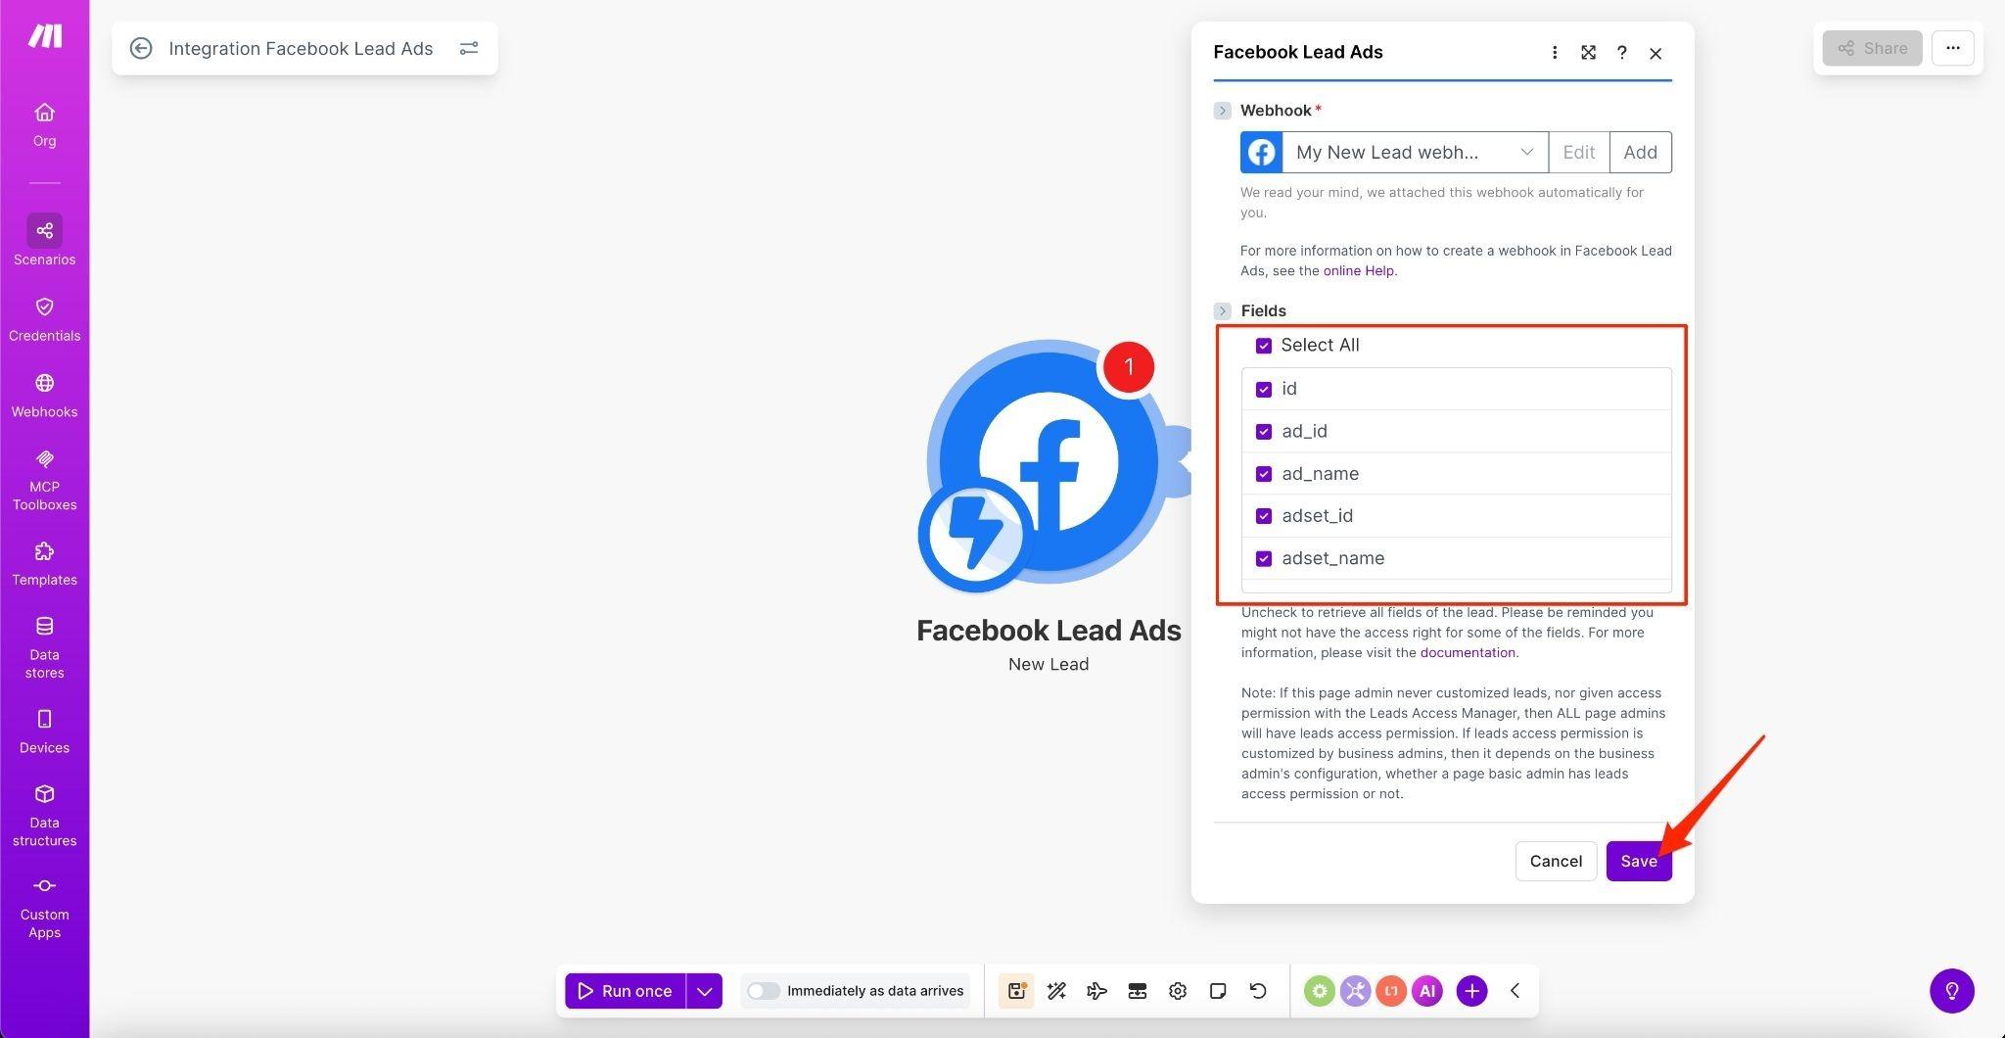Click the Run once button
Image resolution: width=2005 pixels, height=1038 pixels.
click(x=625, y=991)
